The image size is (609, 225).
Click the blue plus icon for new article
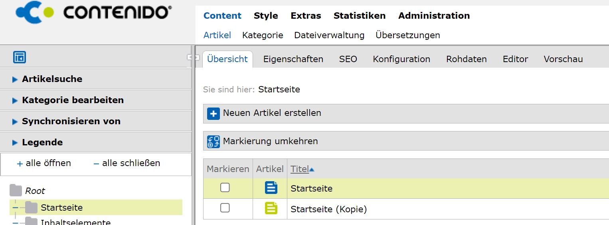(x=214, y=113)
